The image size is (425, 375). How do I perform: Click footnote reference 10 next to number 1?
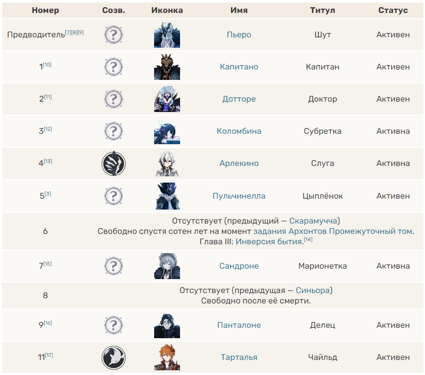pyautogui.click(x=47, y=64)
